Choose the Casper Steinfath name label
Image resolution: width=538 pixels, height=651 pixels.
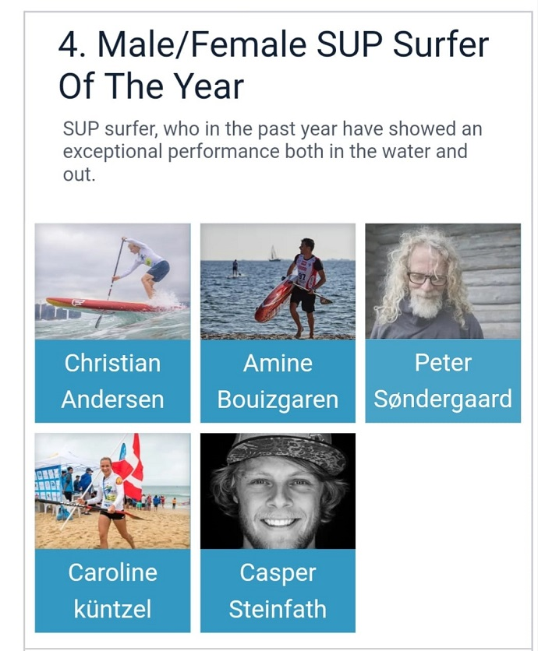(278, 590)
